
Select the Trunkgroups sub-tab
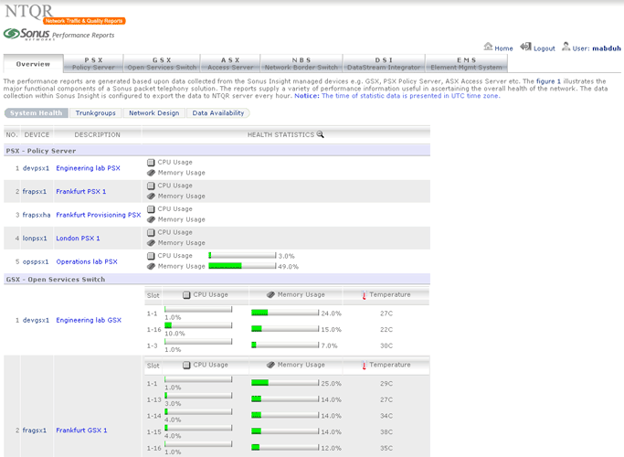click(x=95, y=113)
